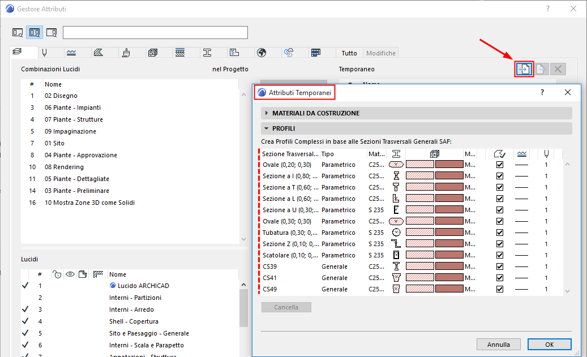This screenshot has width=587, height=357.
Task: Click the Import attributes file icon
Action: 524,69
